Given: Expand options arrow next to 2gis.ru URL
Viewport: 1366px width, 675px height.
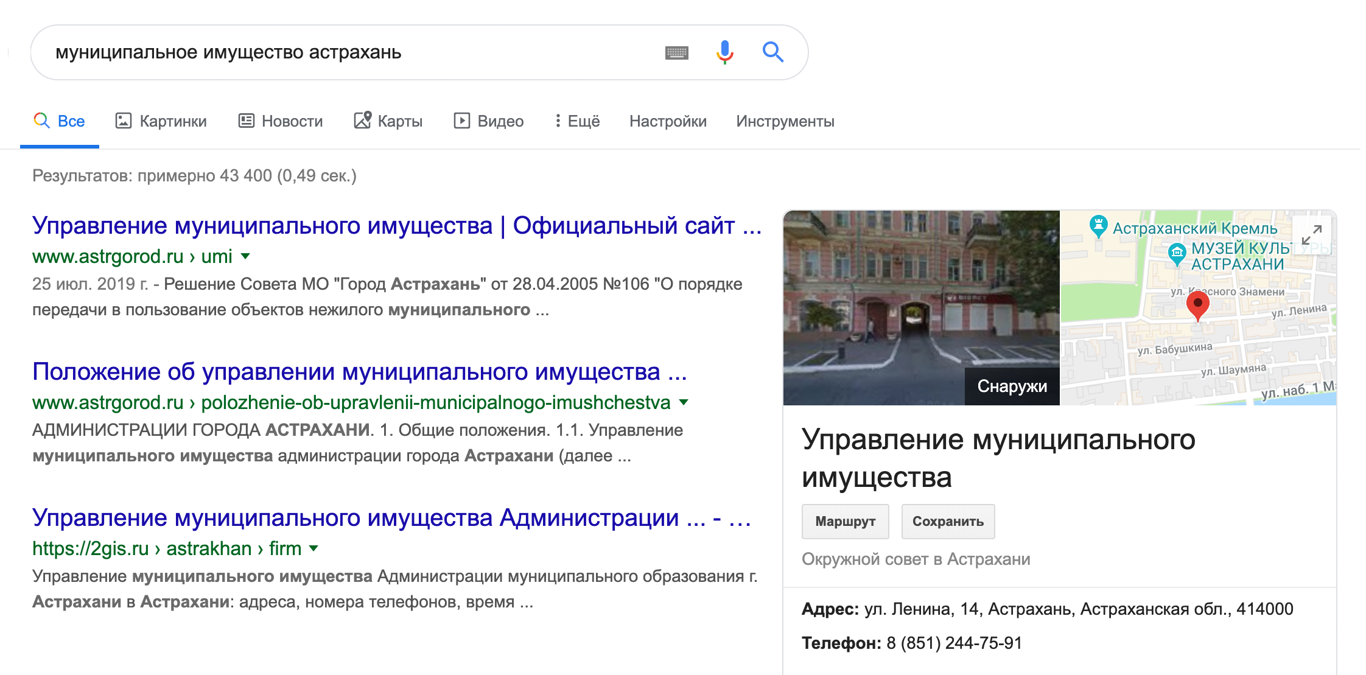Looking at the screenshot, I should point(313,548).
